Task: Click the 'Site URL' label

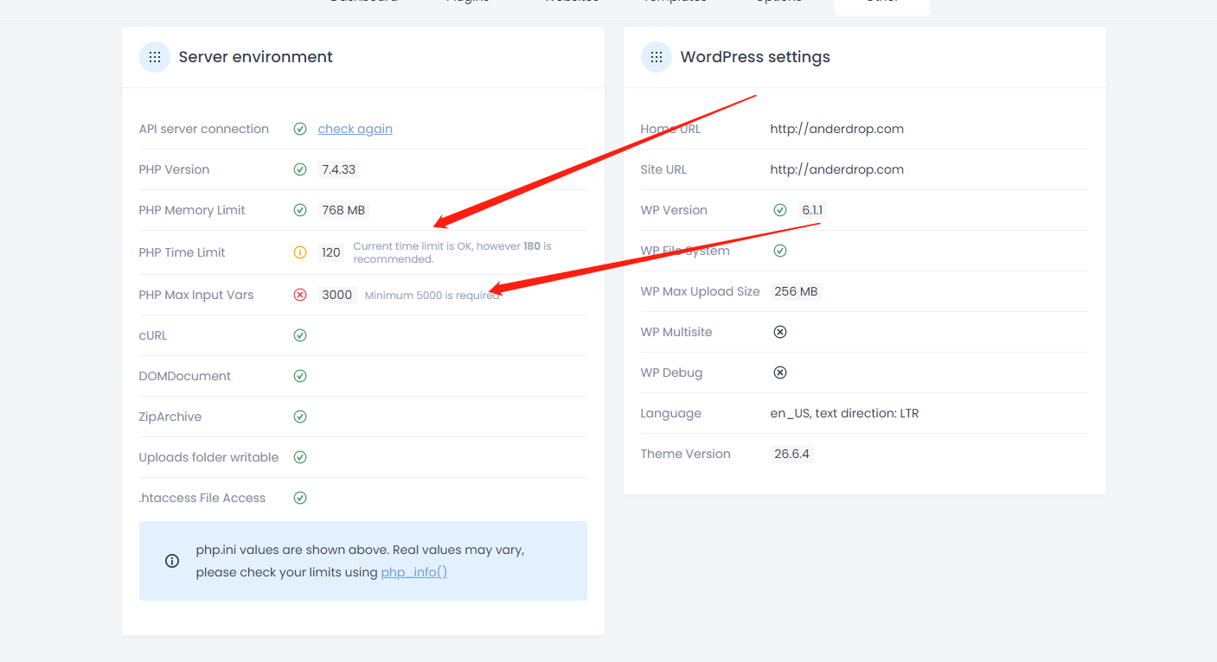Action: [663, 169]
